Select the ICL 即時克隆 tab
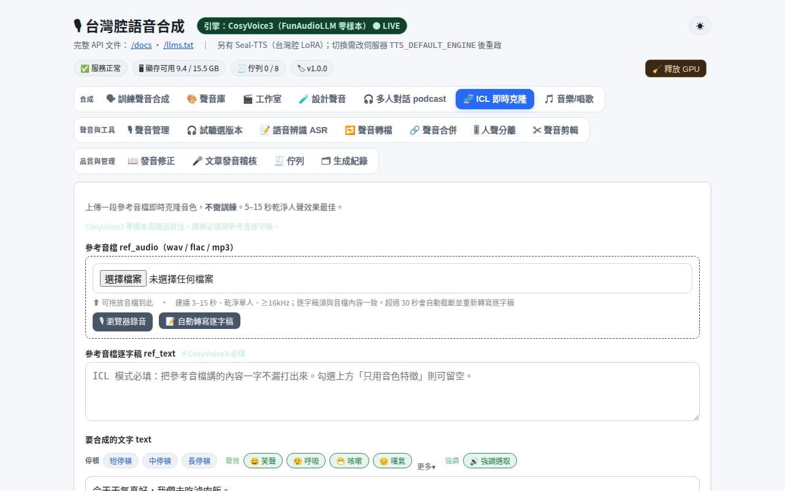 [x=495, y=99]
